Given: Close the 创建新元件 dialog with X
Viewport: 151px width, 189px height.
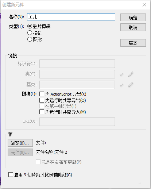Looking at the screenshot, I should click(144, 5).
